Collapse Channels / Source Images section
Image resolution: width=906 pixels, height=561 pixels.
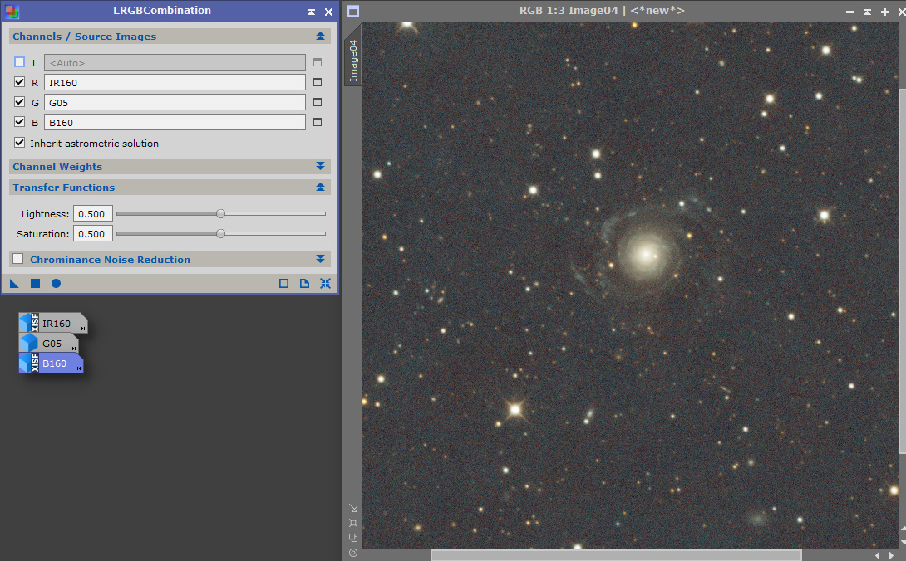click(x=320, y=36)
